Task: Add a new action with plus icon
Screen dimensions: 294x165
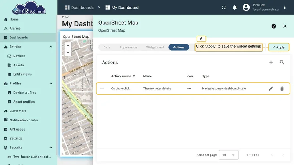Action: [x=271, y=62]
